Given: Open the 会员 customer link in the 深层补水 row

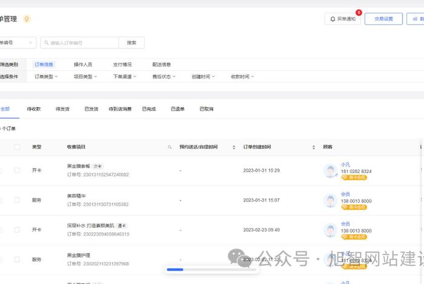Looking at the screenshot, I should click(345, 224).
